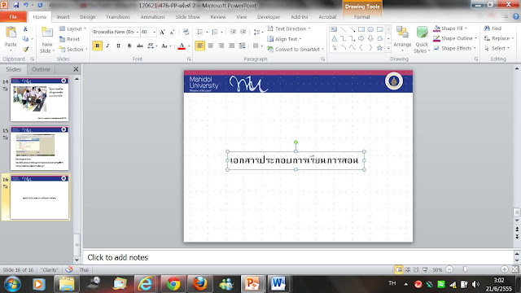
Task: Decrease list indent level icon
Action: coord(233,32)
